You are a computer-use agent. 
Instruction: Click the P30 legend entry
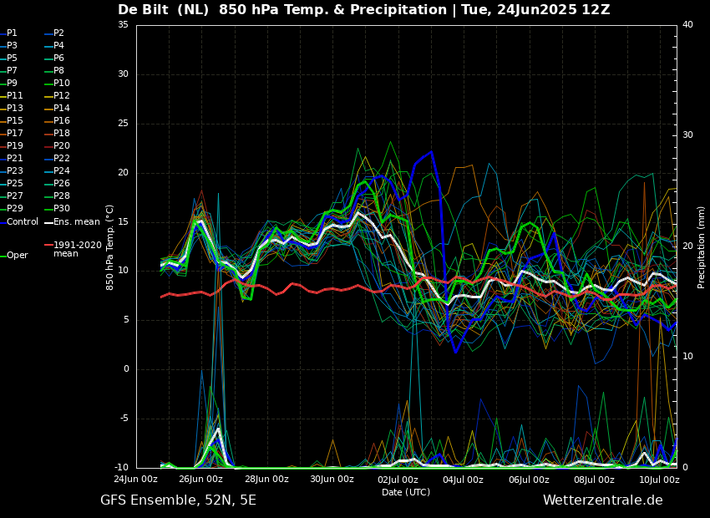point(61,209)
